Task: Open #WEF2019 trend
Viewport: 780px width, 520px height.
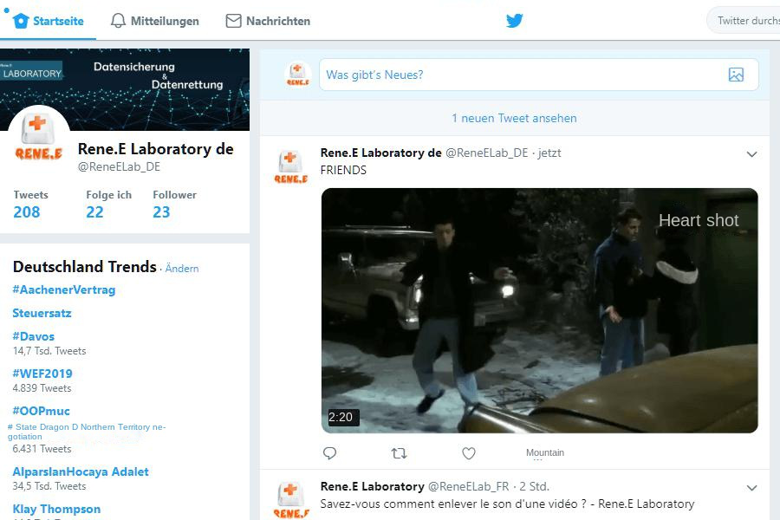Action: [x=42, y=374]
